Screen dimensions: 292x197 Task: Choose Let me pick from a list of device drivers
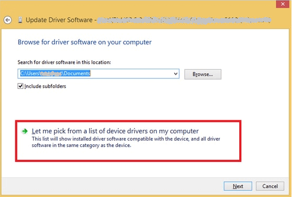pyautogui.click(x=115, y=131)
